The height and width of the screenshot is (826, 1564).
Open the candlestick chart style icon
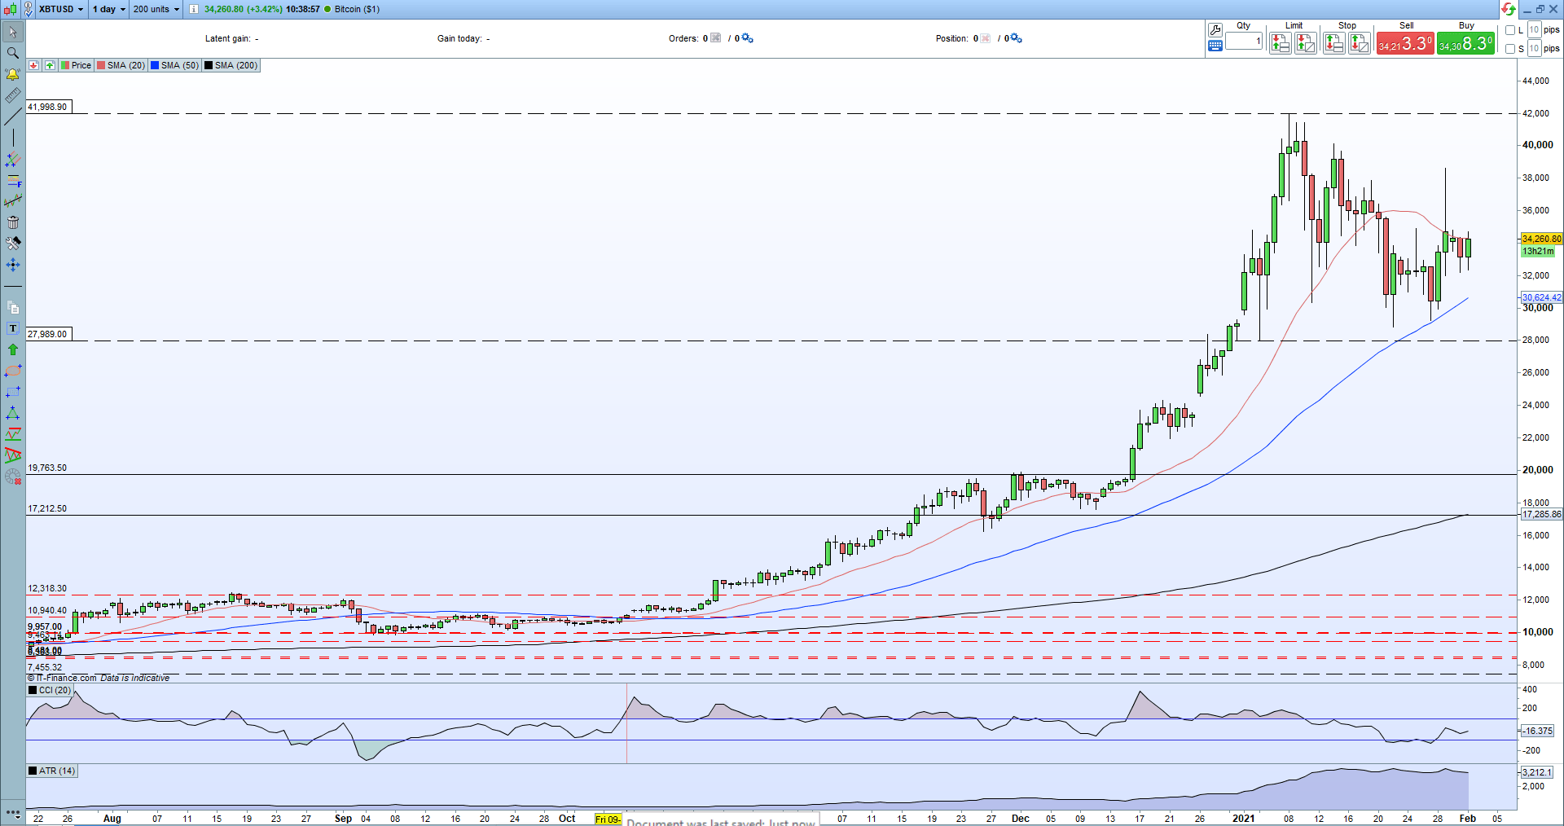10,9
